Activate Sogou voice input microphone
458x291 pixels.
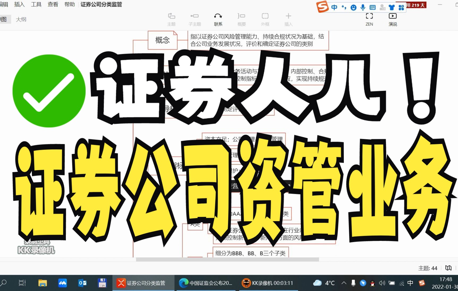[x=363, y=7]
